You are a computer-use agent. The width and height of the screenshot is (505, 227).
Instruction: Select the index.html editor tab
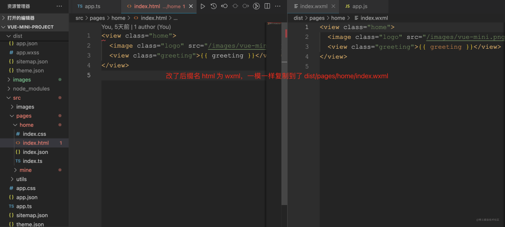pyautogui.click(x=159, y=7)
